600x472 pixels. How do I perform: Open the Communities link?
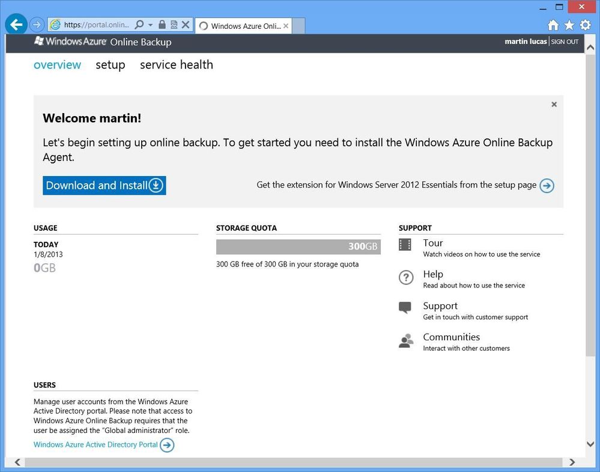pyautogui.click(x=452, y=337)
